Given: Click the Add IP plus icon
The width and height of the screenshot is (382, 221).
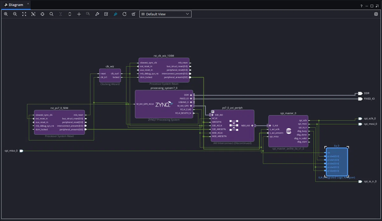Looking at the screenshot, I should coord(79,14).
